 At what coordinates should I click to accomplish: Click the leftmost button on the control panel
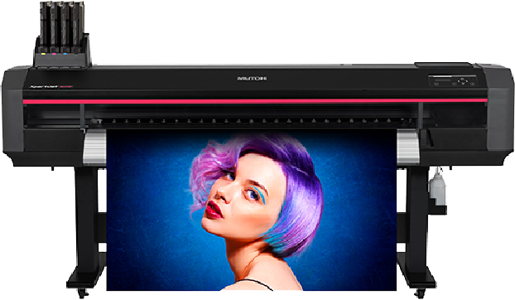click(x=436, y=84)
